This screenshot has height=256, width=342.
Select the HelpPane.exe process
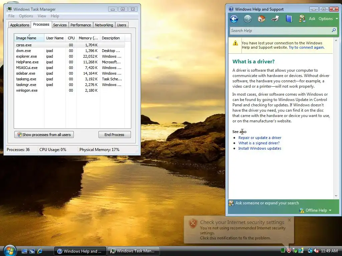(x=69, y=62)
